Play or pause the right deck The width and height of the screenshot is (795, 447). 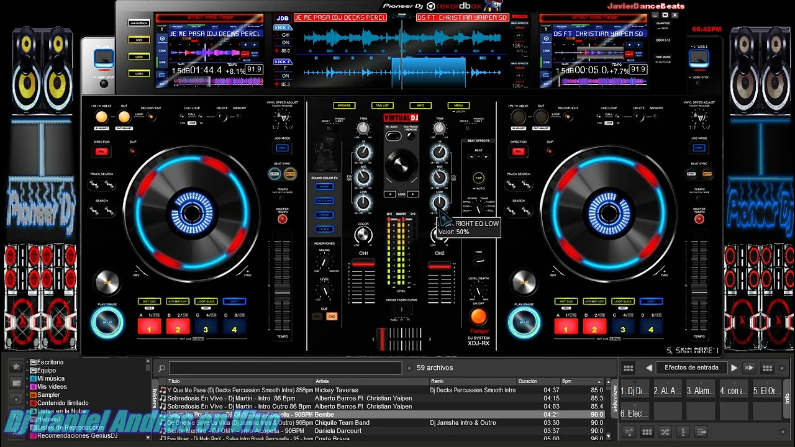524,322
